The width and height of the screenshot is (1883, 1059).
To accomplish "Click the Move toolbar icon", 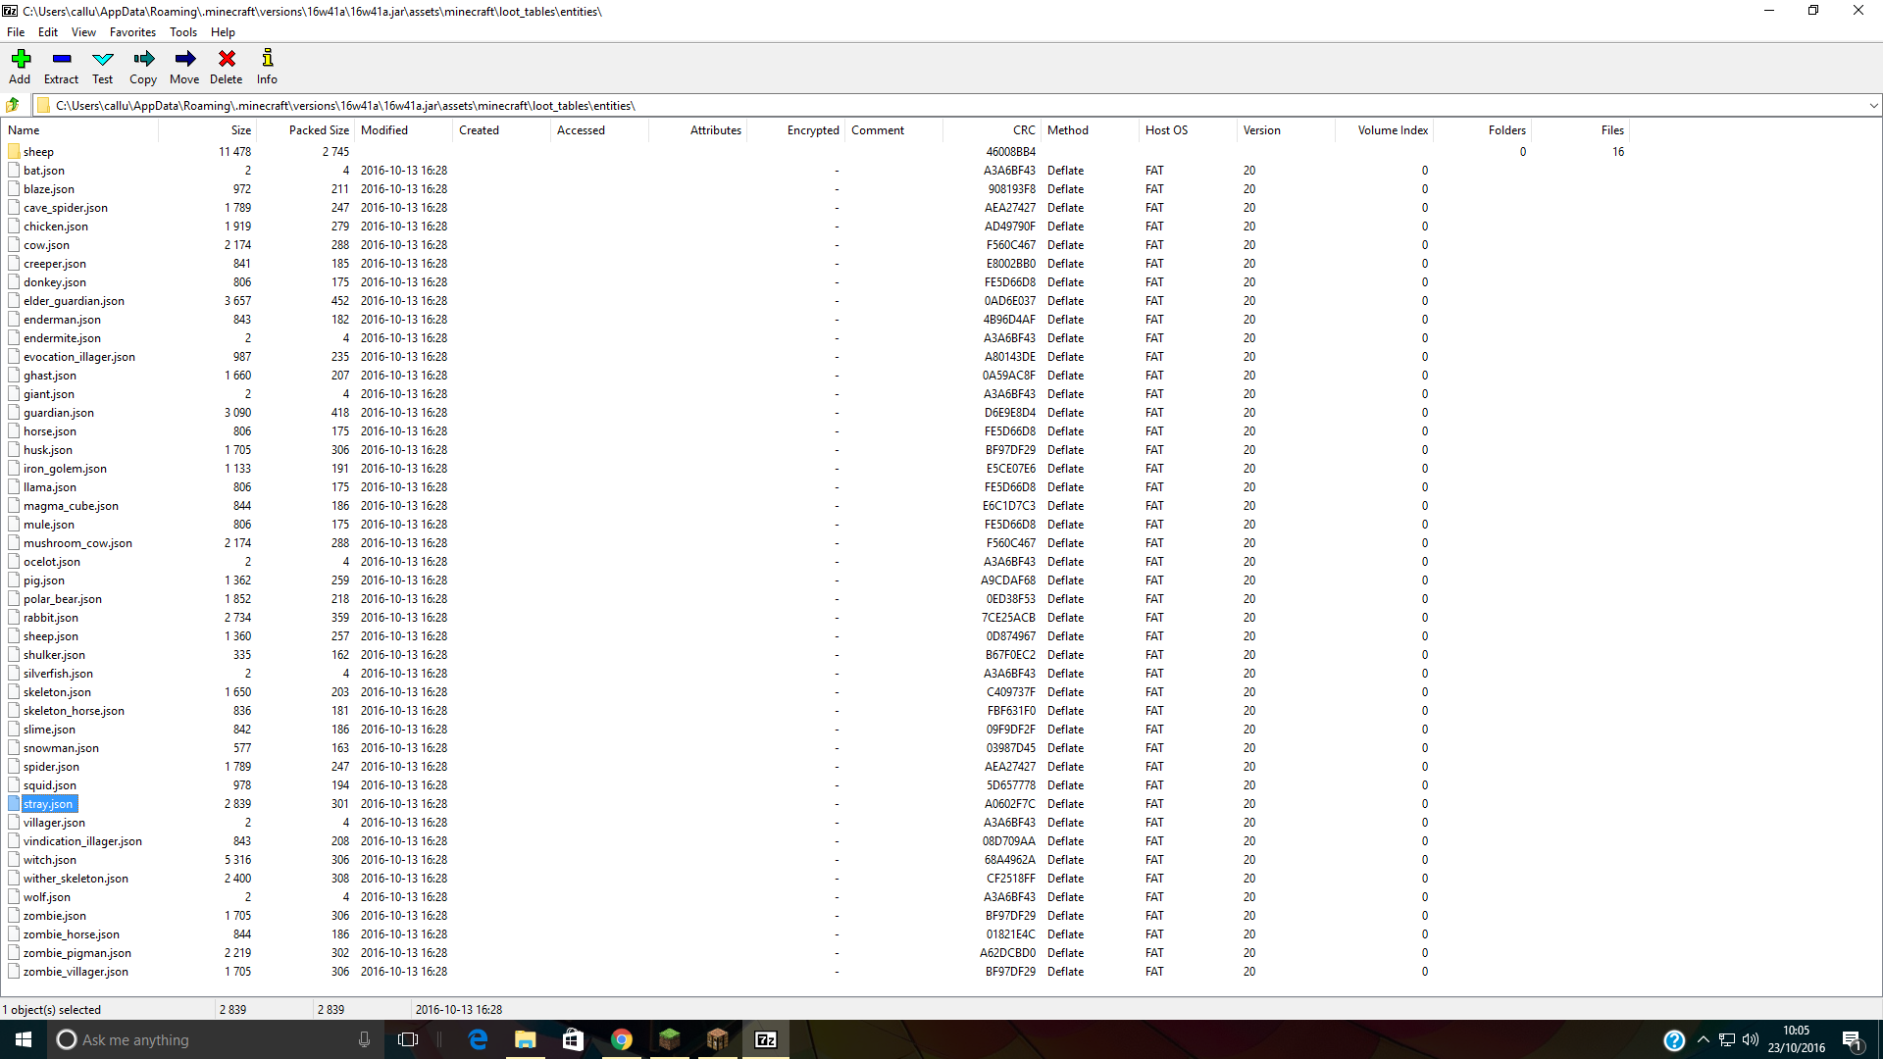I will tap(184, 60).
